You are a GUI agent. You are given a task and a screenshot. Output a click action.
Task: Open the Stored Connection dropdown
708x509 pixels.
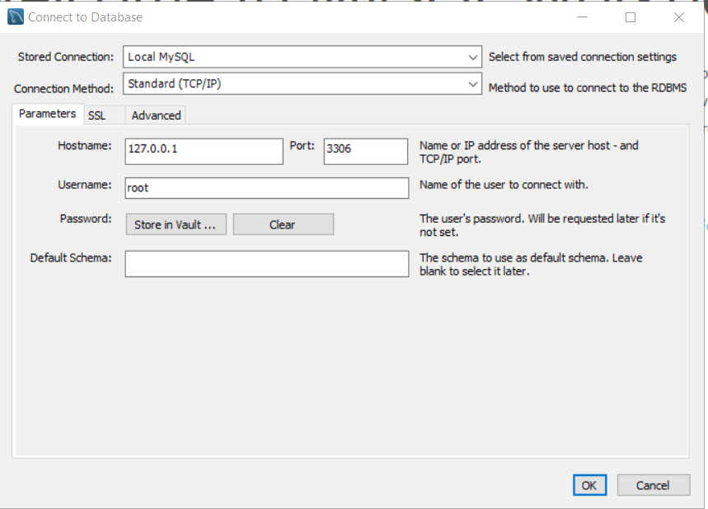pyautogui.click(x=302, y=57)
